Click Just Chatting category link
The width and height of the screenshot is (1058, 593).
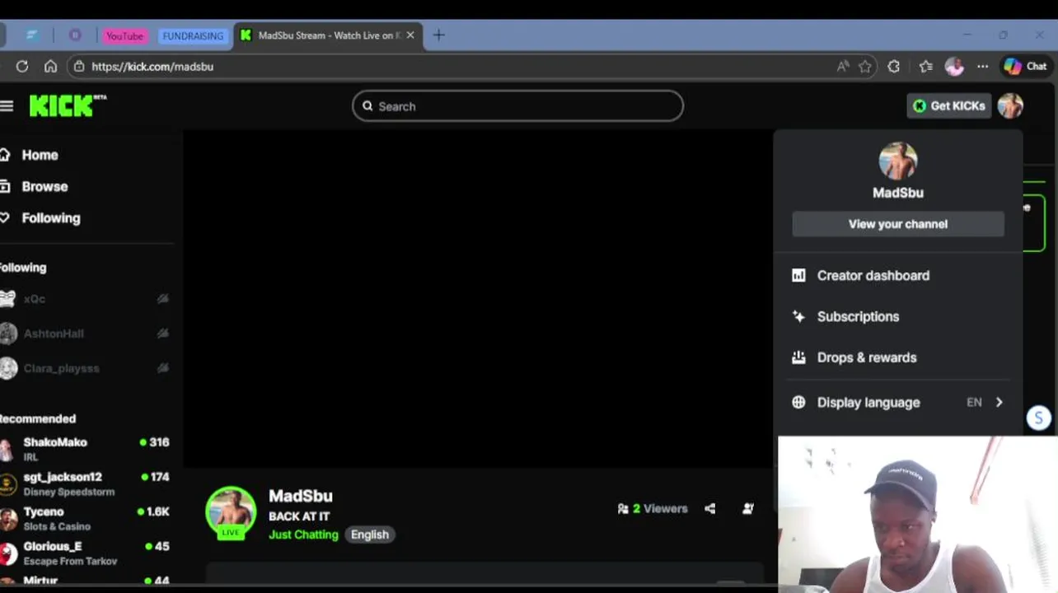pos(303,535)
